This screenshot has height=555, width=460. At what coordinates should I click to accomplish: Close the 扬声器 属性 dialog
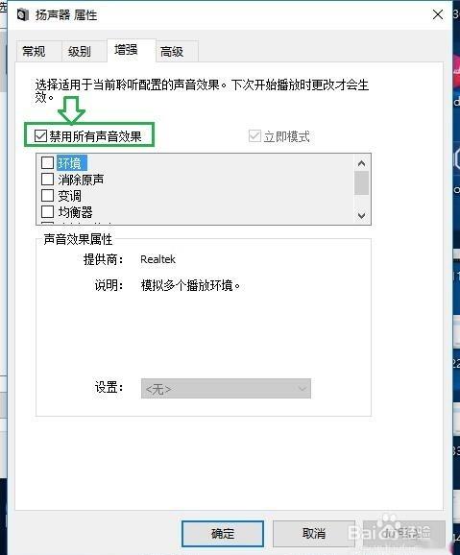[438, 14]
